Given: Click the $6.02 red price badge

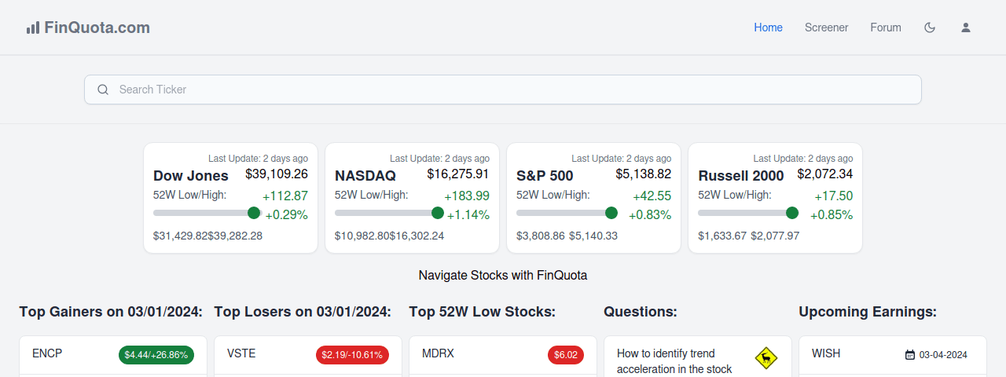Looking at the screenshot, I should click(566, 355).
